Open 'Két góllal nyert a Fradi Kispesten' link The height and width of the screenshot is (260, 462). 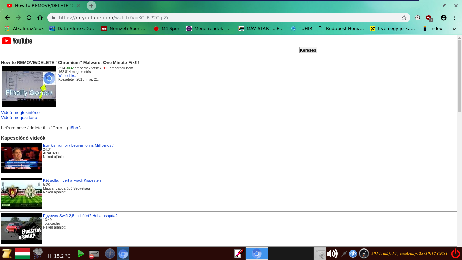click(72, 180)
